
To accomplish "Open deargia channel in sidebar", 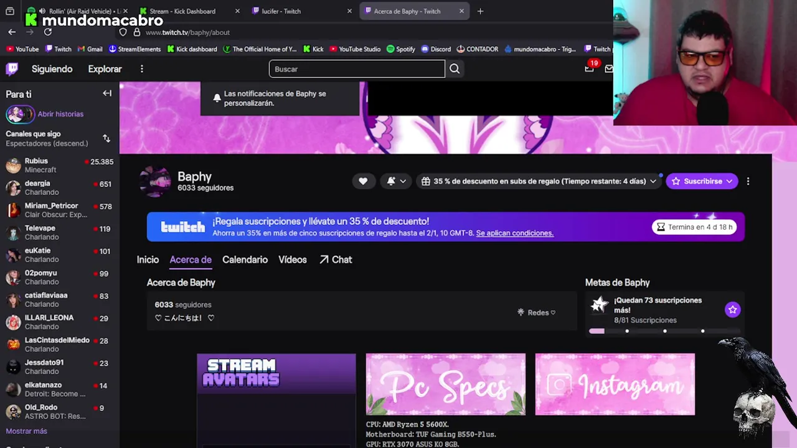I will click(x=60, y=187).
